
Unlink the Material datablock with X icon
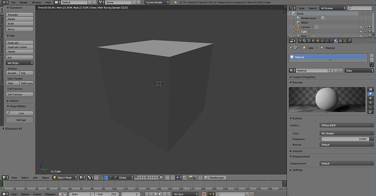click(340, 71)
